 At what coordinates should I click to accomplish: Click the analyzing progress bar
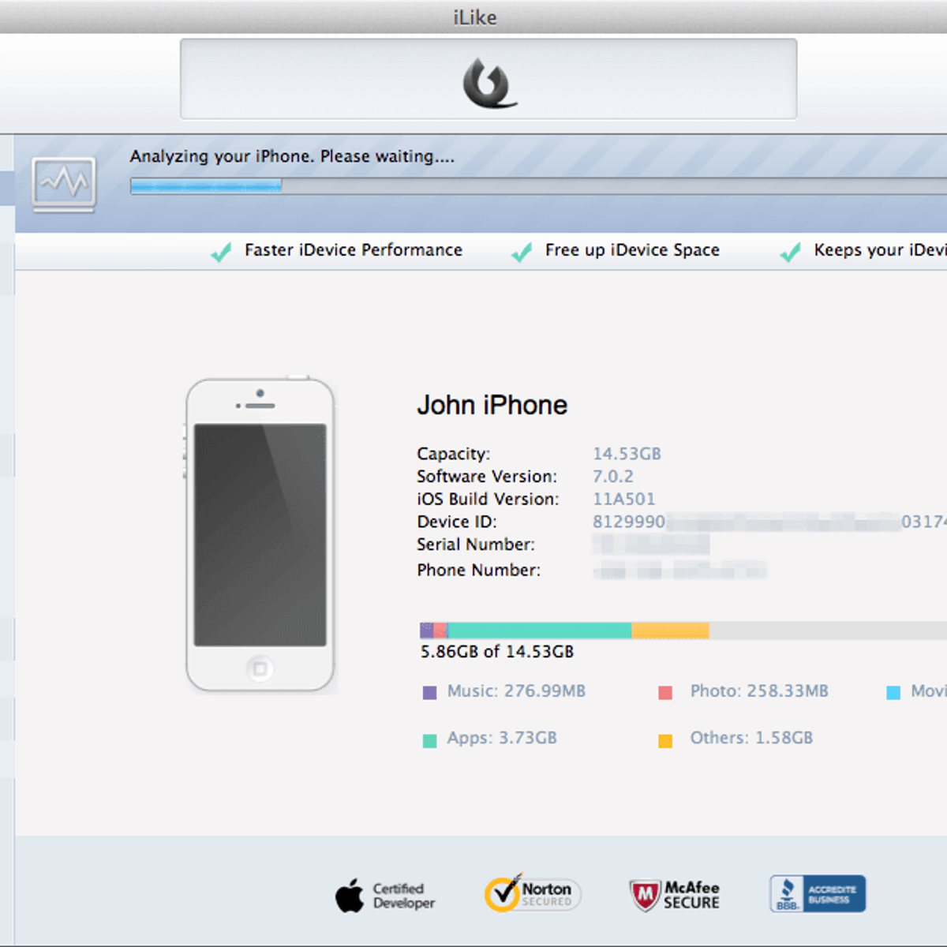pos(538,186)
